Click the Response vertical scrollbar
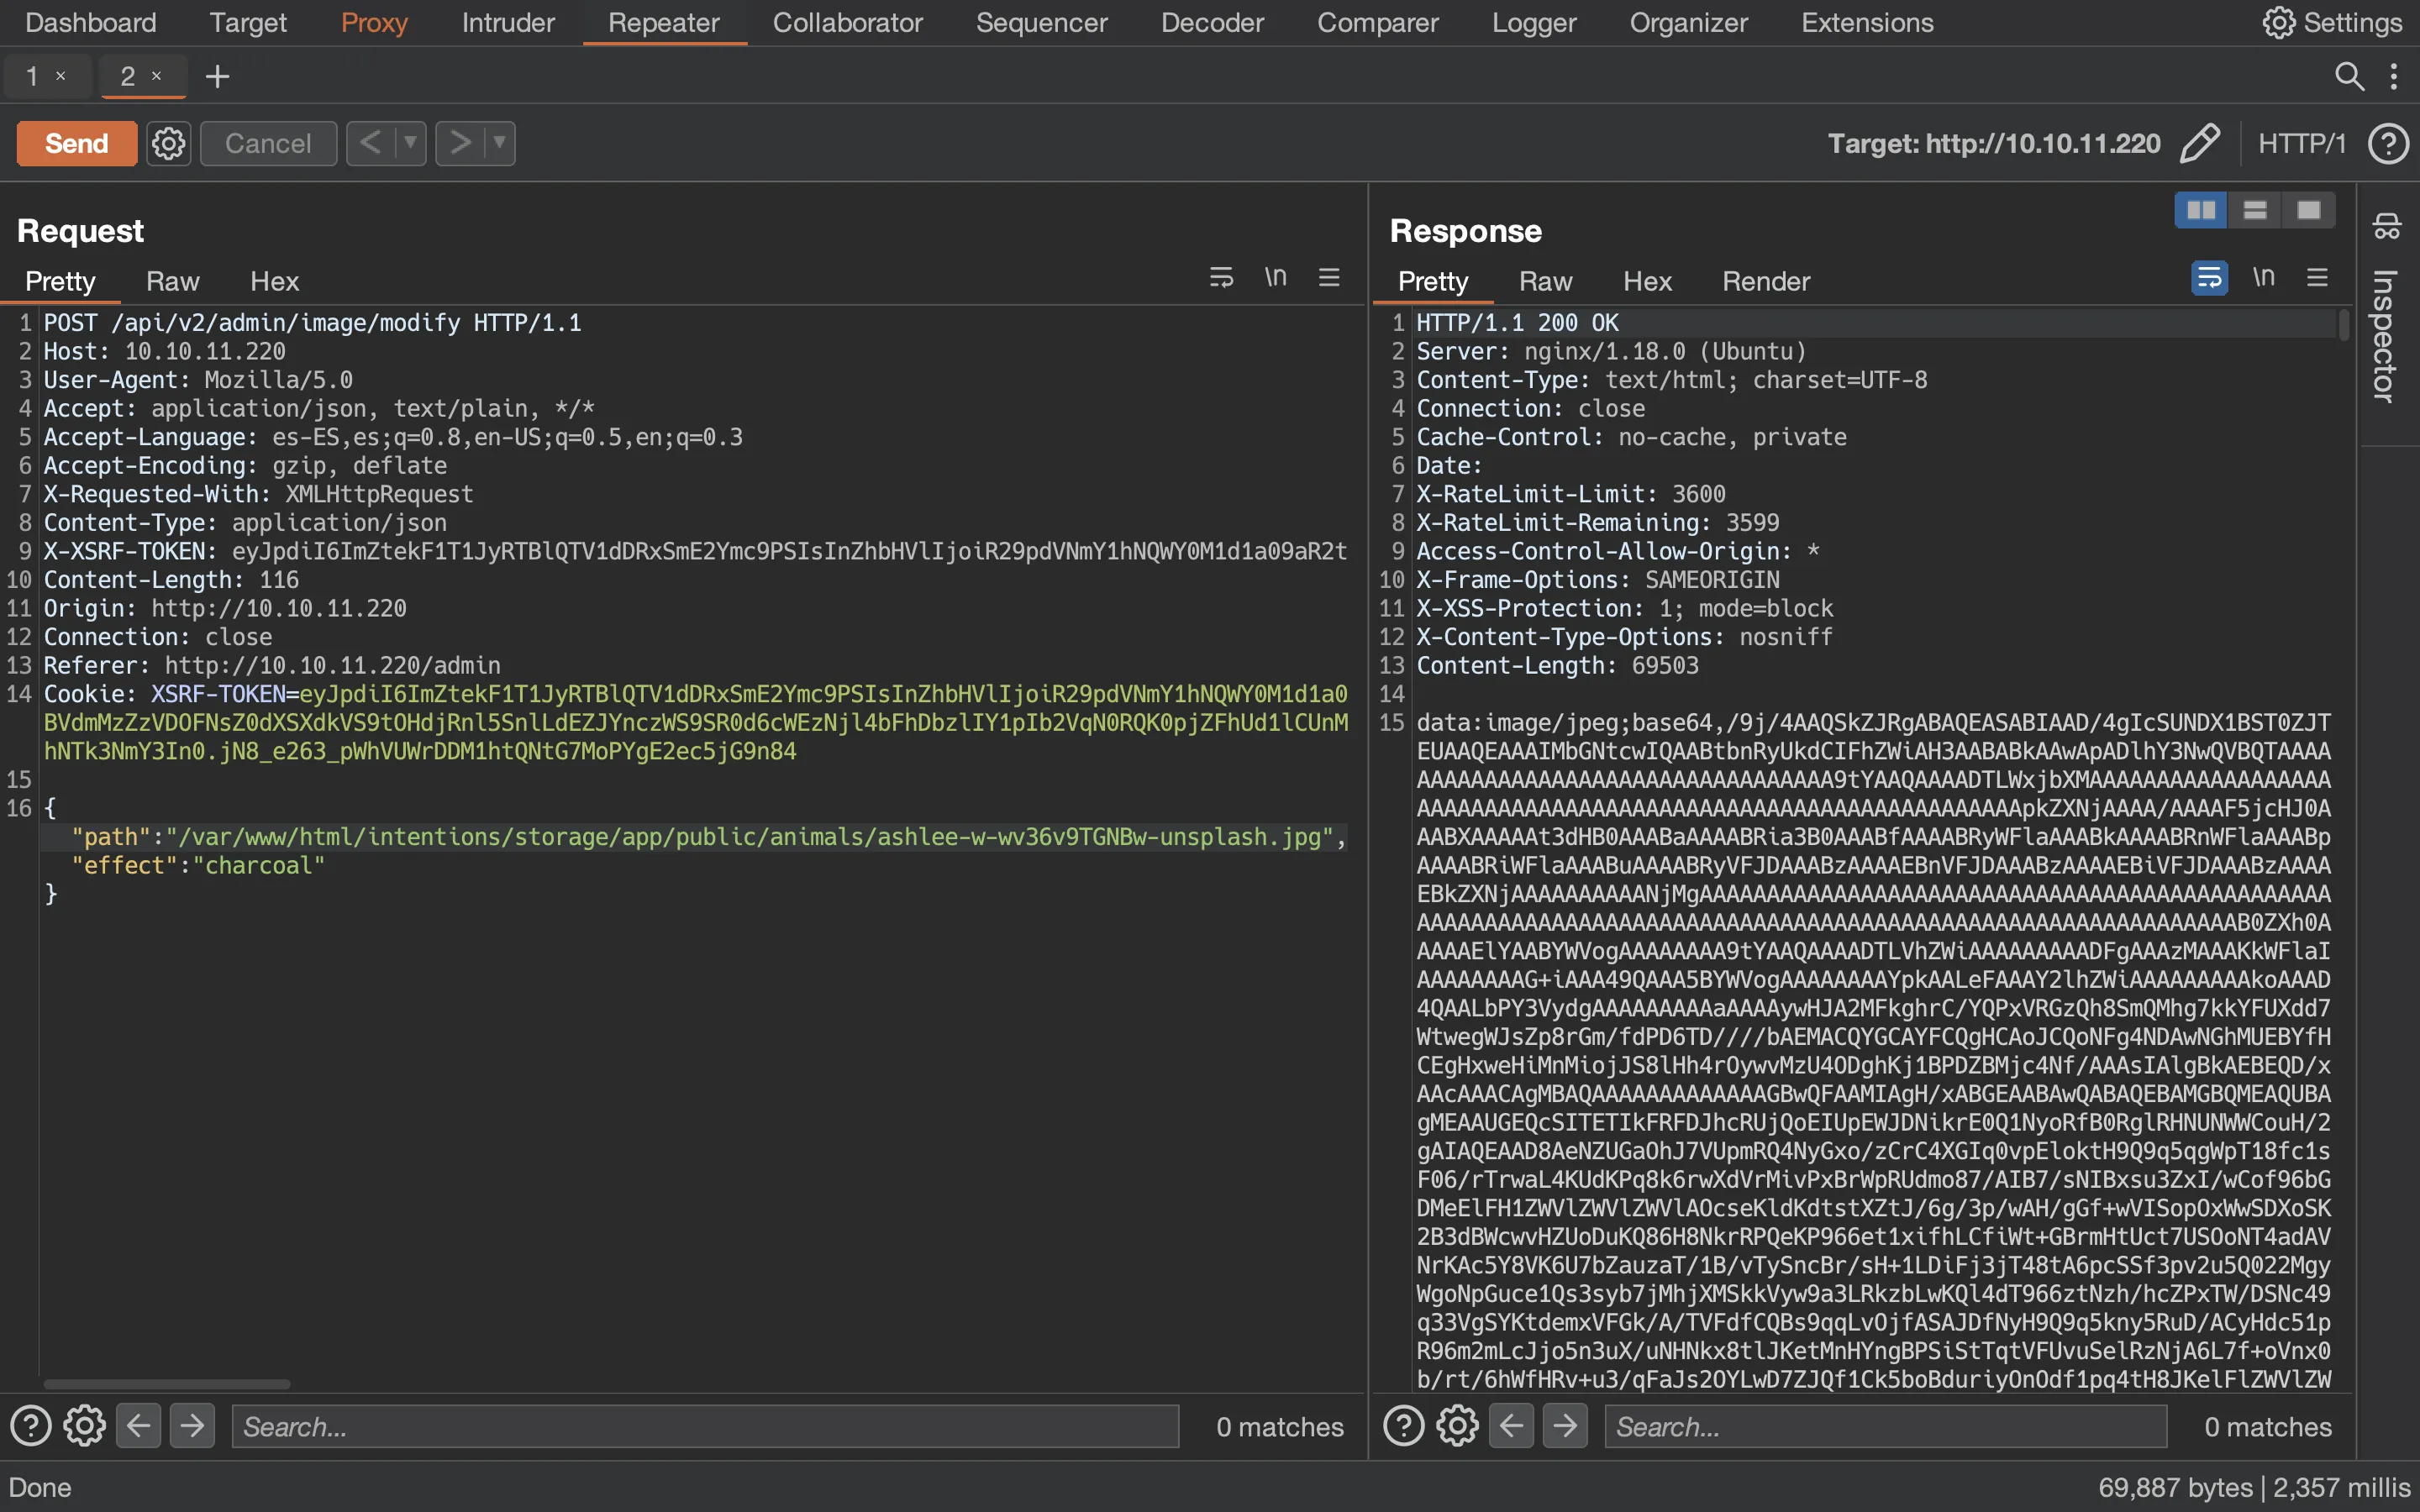Image resolution: width=2420 pixels, height=1512 pixels. click(x=2343, y=325)
